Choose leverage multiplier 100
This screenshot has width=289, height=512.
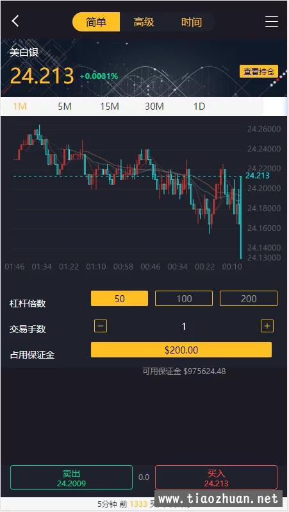(x=184, y=298)
